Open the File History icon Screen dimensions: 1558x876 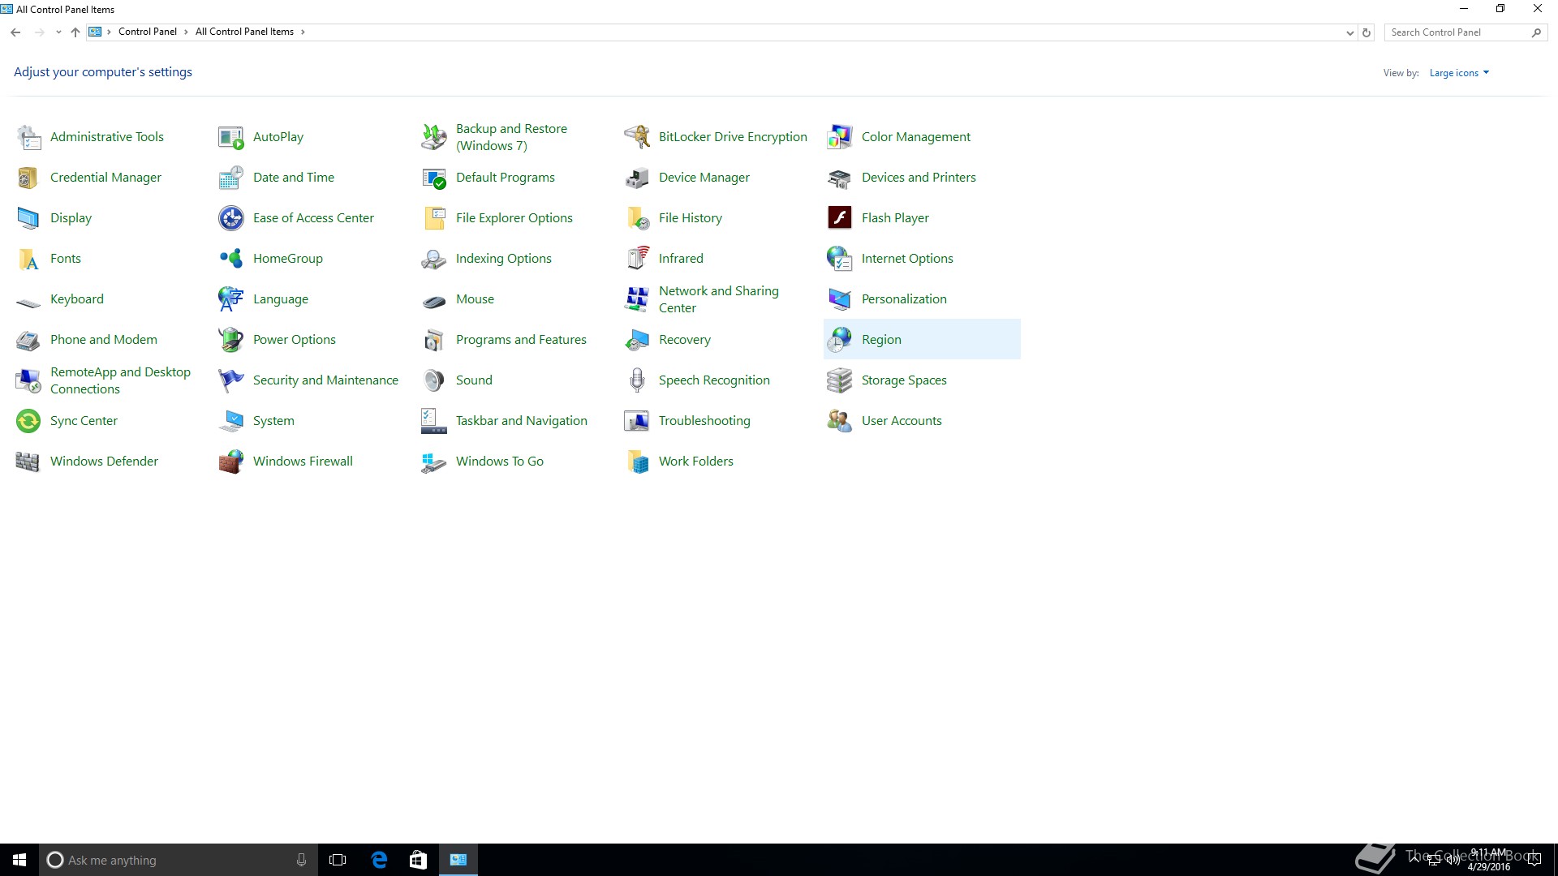point(637,218)
